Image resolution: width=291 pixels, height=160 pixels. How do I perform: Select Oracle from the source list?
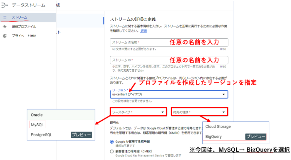point(61,115)
